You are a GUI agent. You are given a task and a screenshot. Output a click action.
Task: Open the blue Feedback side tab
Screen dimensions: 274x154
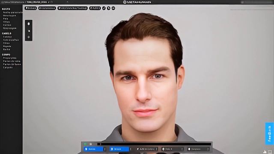(269, 134)
